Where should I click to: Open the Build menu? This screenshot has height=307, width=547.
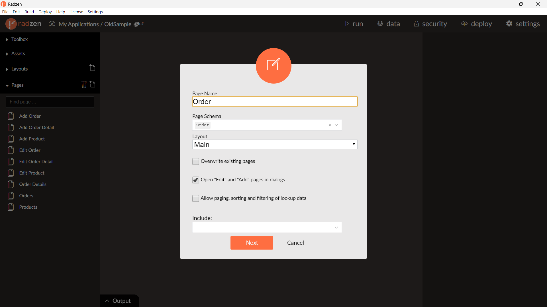coord(29,12)
